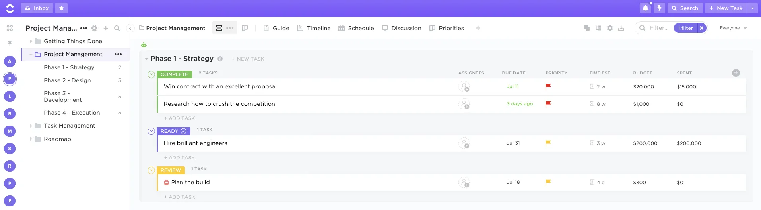Collapse the COMPLETE status group
This screenshot has width=761, height=210.
(151, 74)
